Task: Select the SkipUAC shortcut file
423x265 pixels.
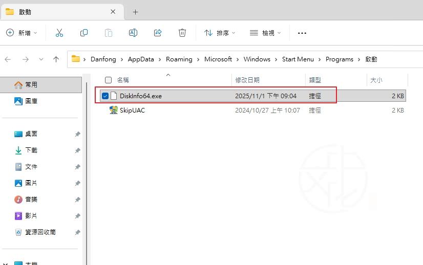Action: click(132, 111)
